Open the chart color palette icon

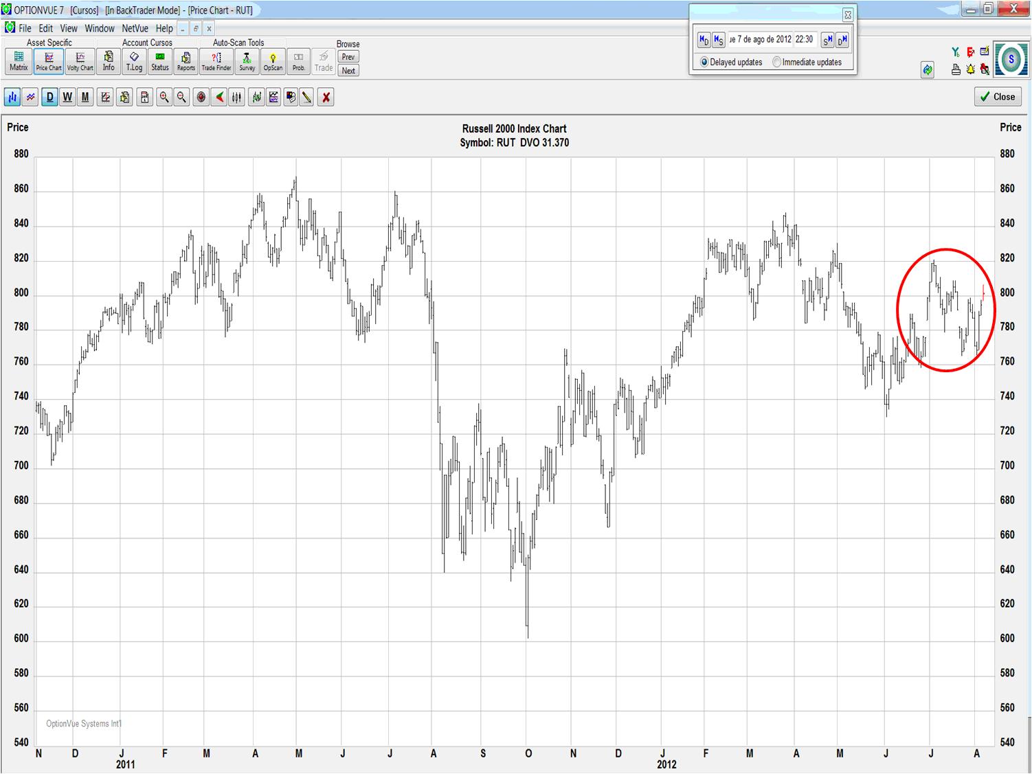point(291,98)
